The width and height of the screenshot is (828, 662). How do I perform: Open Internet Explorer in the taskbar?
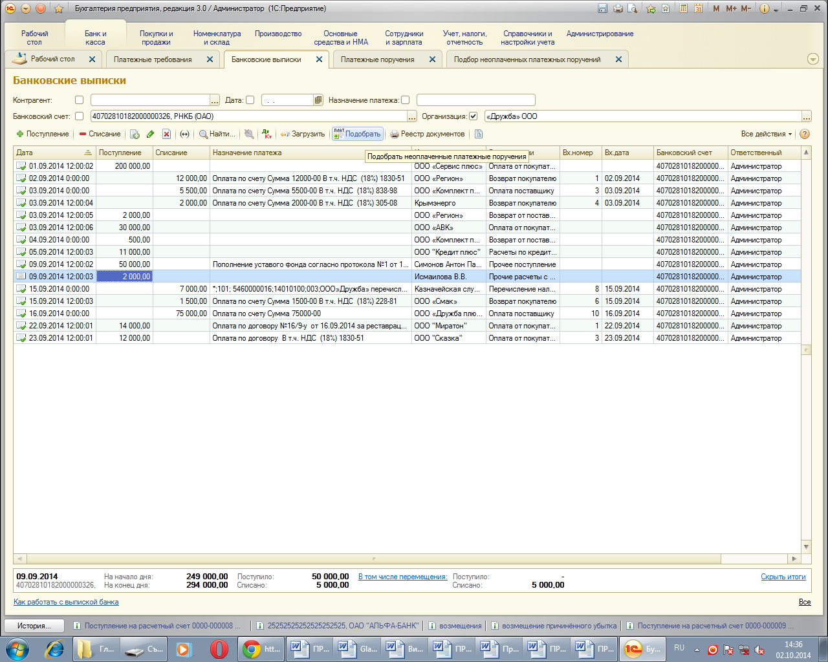pos(54,649)
